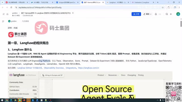This screenshot has width=182, height=102.
Task: Open the green user avatar menu
Action: [x=178, y=14]
